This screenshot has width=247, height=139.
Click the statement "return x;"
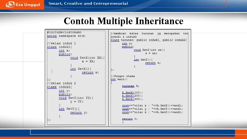90,73
